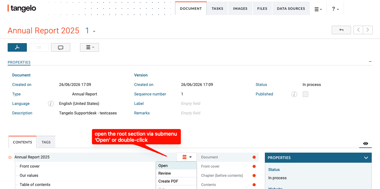Image resolution: width=380 pixels, height=189 pixels.
Task: Edit the empty Remarks field
Action: (191, 113)
